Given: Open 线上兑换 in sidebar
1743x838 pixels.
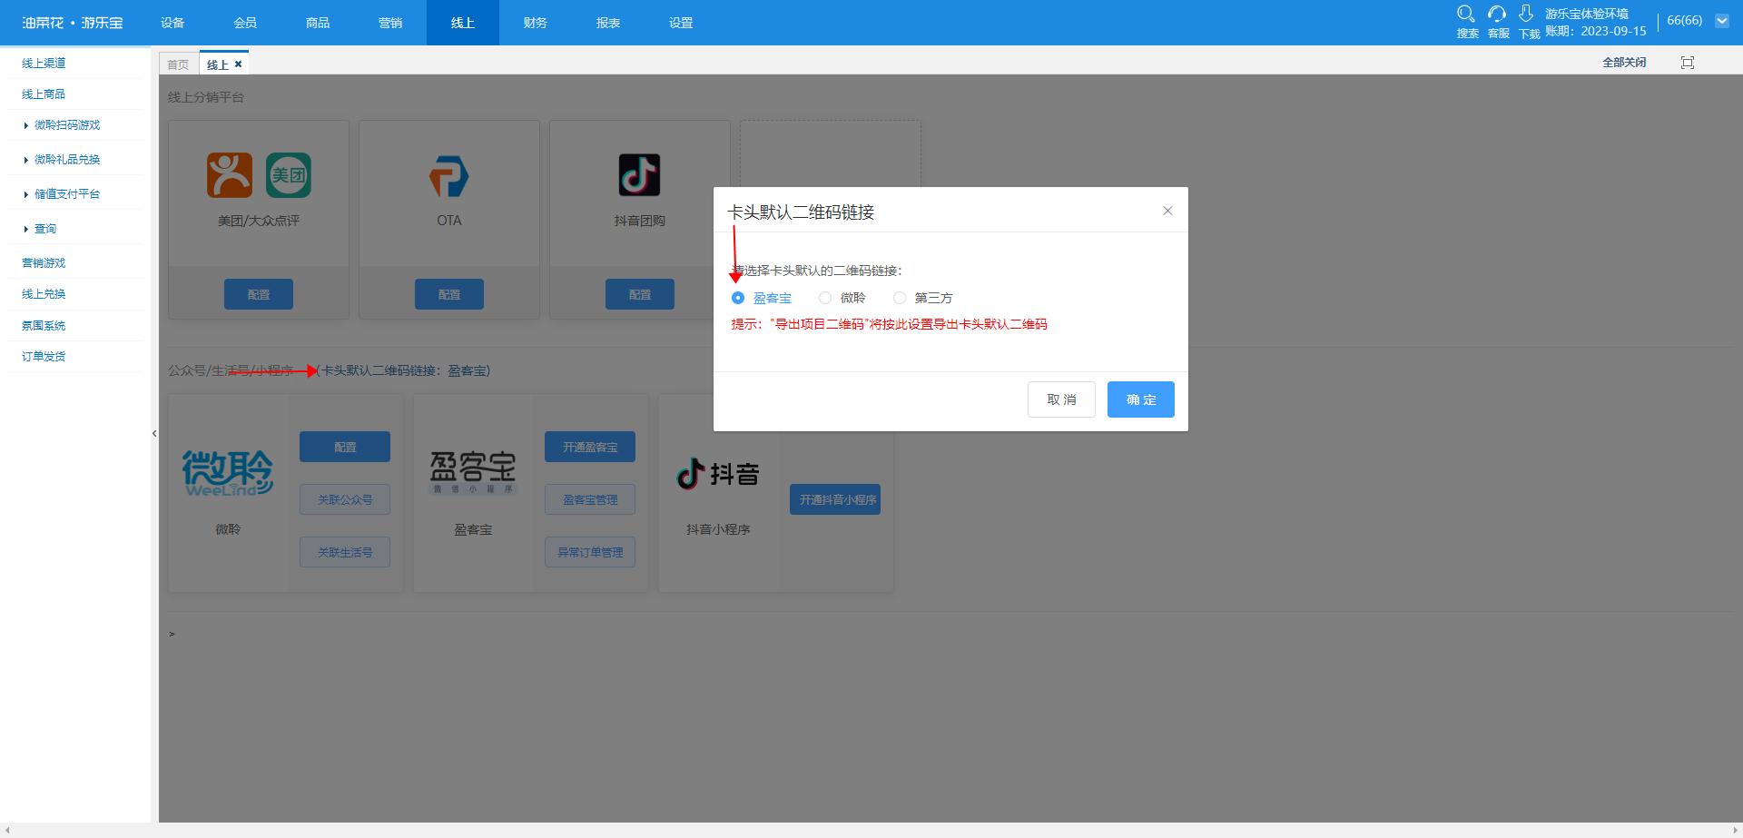Looking at the screenshot, I should point(44,294).
